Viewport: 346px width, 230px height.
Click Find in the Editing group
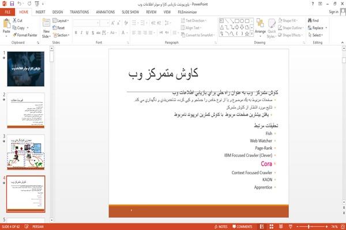[313, 21]
